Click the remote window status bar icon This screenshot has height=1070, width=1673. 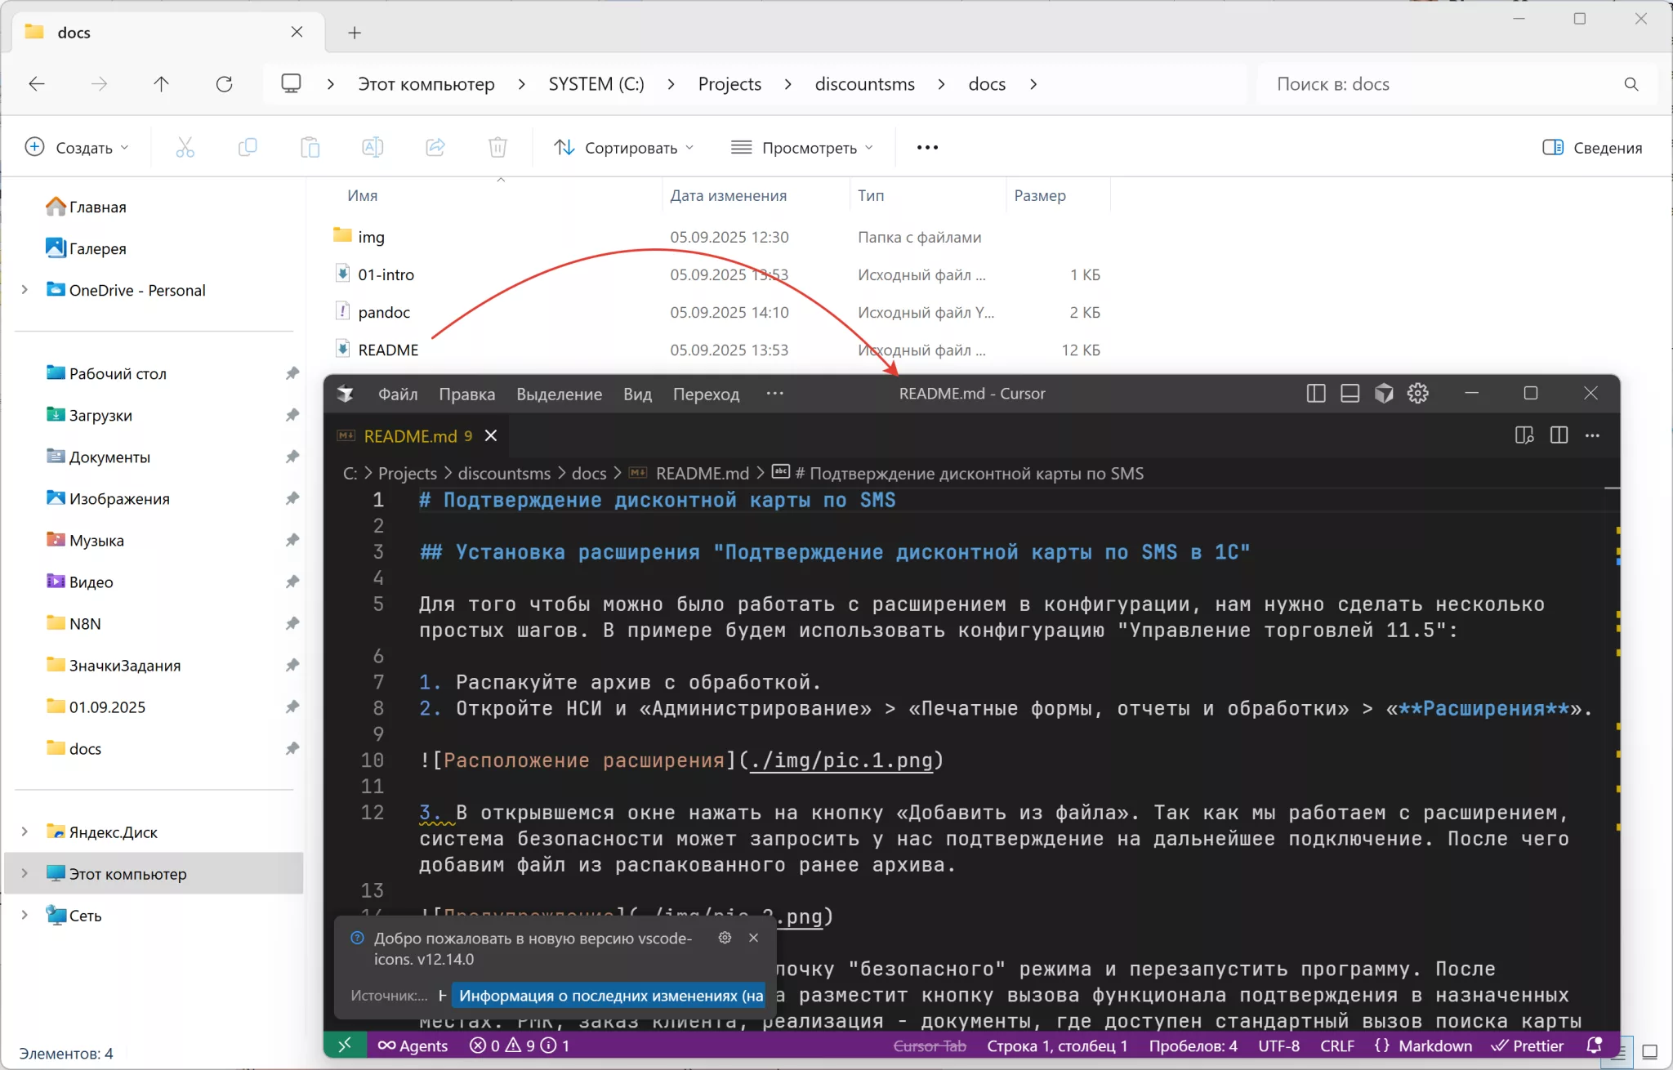pyautogui.click(x=345, y=1045)
